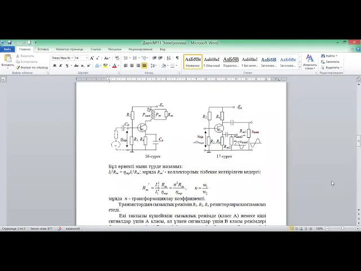
Task: Switch to Web Layout view
Action: 301,229
